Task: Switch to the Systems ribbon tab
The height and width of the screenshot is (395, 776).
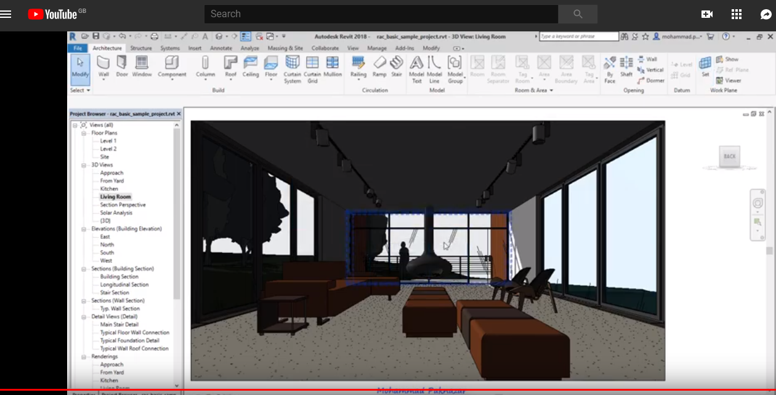Action: click(170, 48)
